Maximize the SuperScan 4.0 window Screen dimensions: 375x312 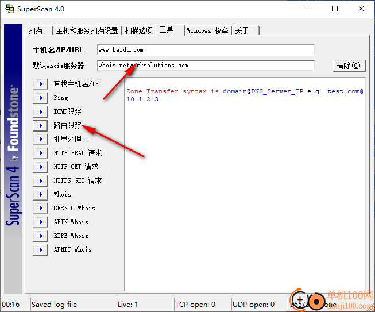pos(335,9)
